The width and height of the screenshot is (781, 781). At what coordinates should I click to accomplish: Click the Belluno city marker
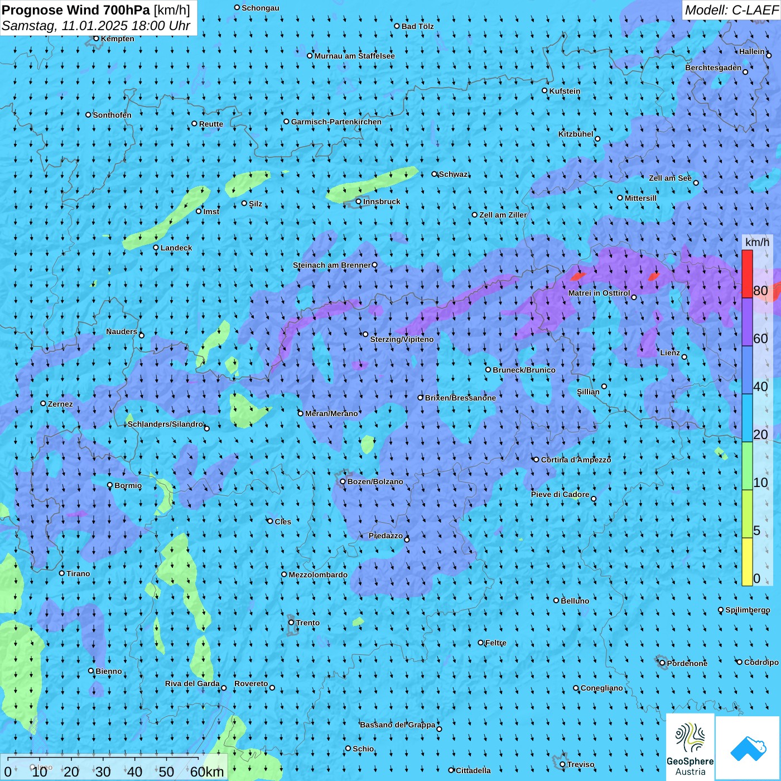pos(556,600)
